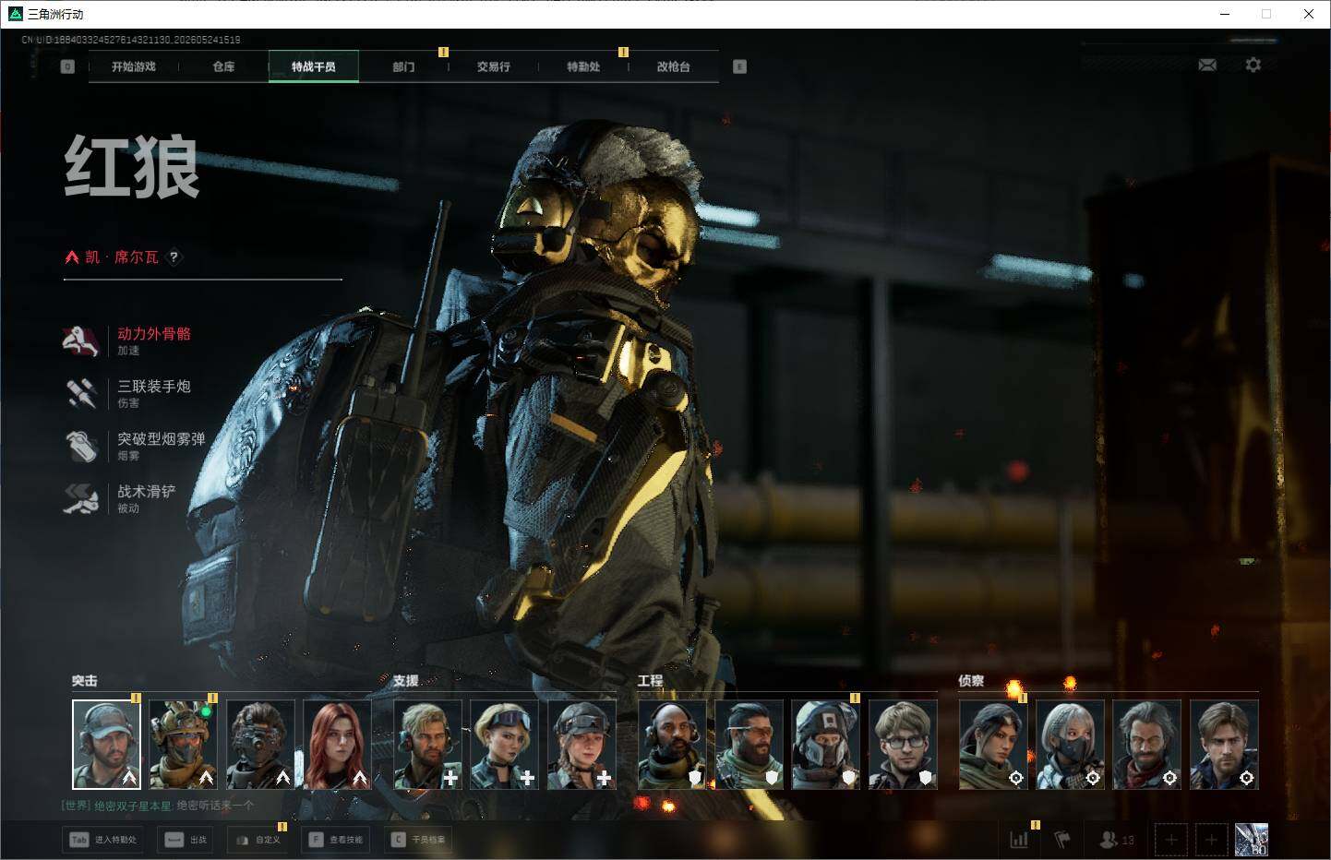Select the blonde 支援 operator with goggles
The image size is (1331, 860).
point(504,745)
